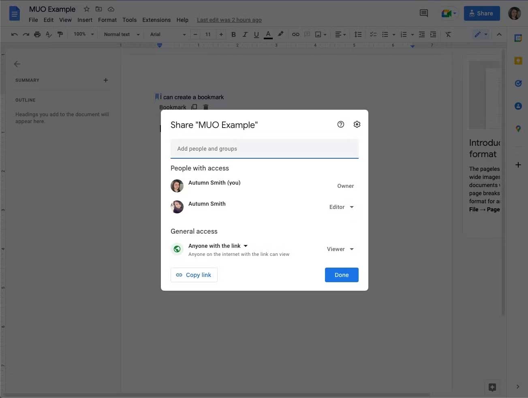
Task: Open Google Keep from the side panel
Action: 518,61
